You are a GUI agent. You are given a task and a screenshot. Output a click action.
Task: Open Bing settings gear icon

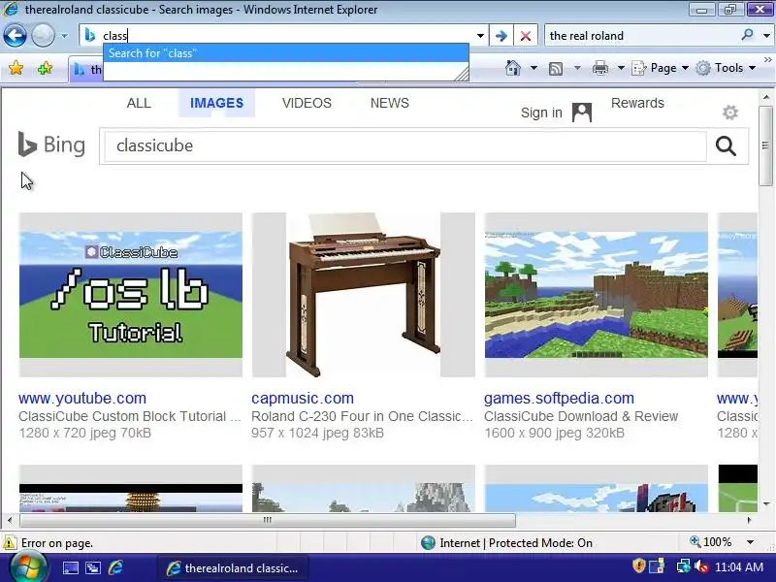[x=730, y=113]
